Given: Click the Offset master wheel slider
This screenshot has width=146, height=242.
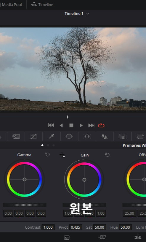Looking at the screenshot, I should pyautogui.click(x=134, y=205).
